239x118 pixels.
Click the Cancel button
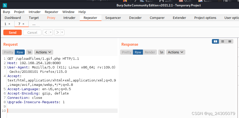32,32
